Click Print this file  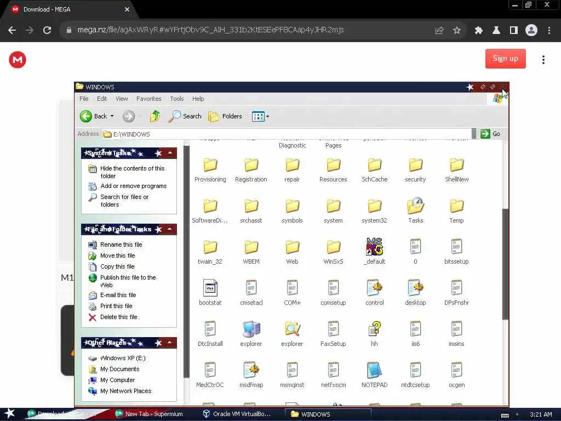[116, 306]
